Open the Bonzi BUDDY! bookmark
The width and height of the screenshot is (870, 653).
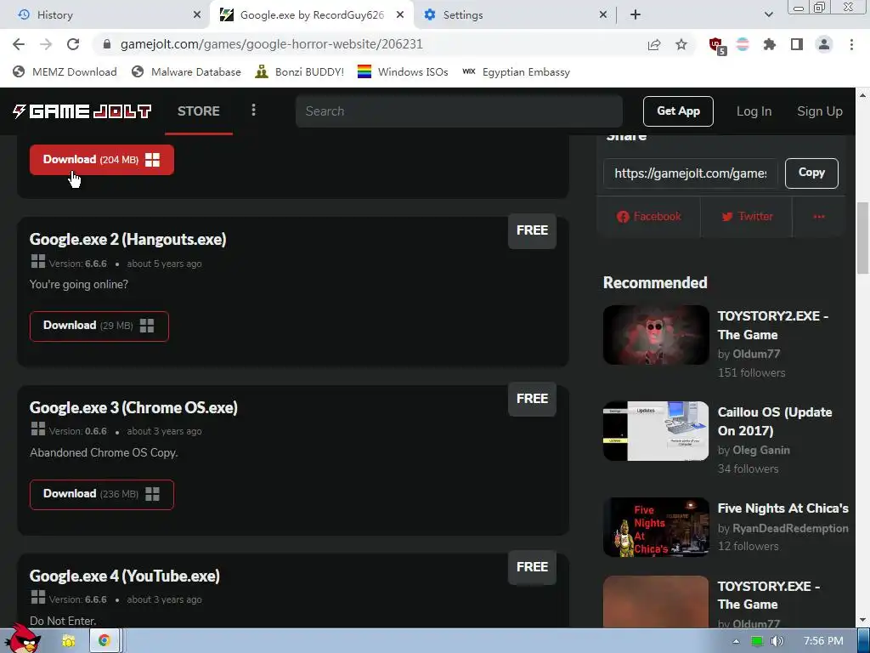[x=299, y=71]
